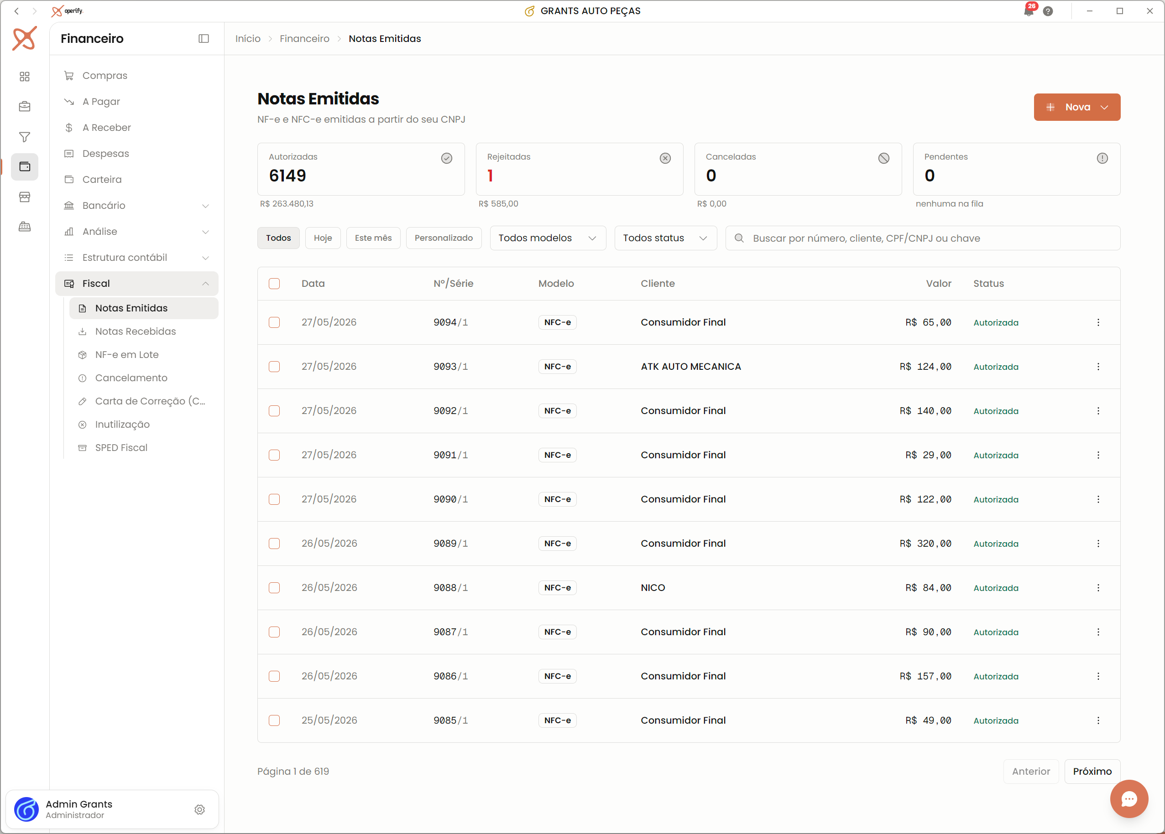Click the Operify logo in left rail
This screenshot has width=1165, height=834.
[25, 38]
